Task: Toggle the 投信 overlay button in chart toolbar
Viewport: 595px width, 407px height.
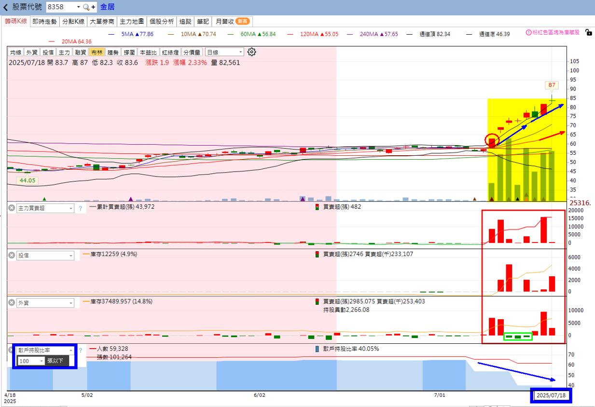Action: coord(48,52)
